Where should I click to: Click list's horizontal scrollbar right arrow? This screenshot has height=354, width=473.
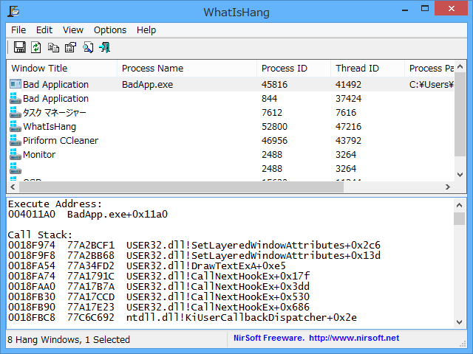tap(448, 187)
